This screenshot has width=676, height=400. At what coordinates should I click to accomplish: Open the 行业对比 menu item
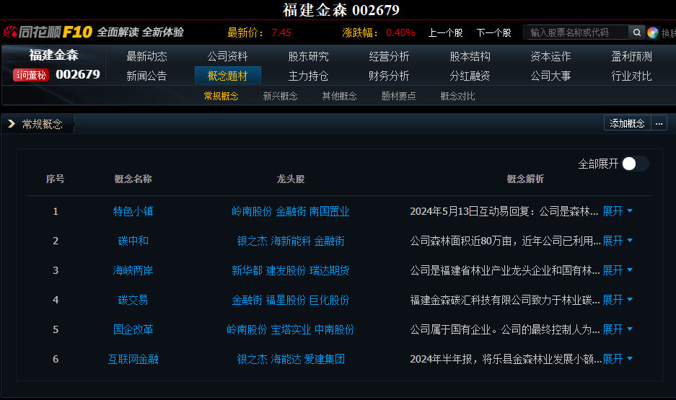click(631, 76)
